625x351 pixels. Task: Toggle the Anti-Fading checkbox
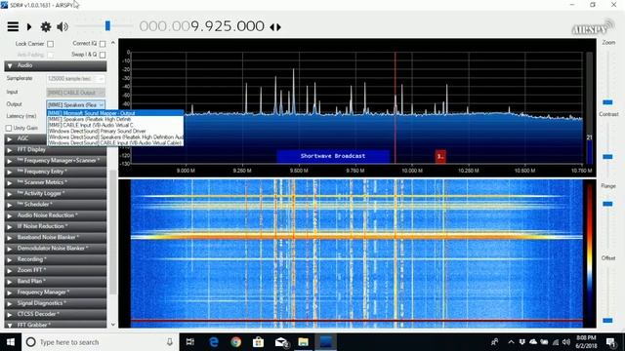tap(50, 55)
